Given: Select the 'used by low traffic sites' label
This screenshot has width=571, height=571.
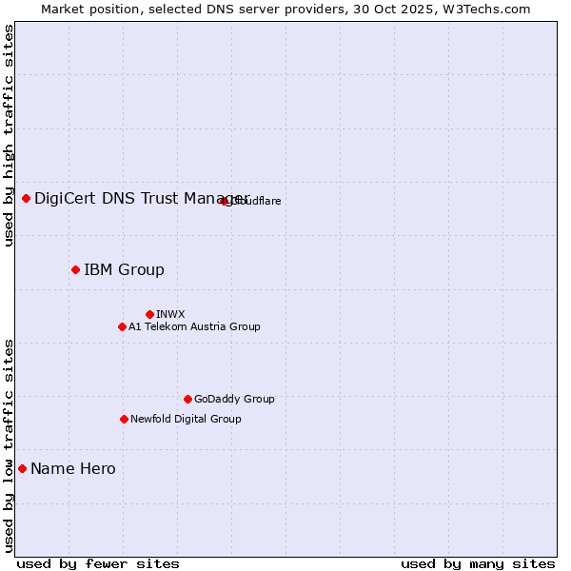Looking at the screenshot, I should pyautogui.click(x=9, y=444).
